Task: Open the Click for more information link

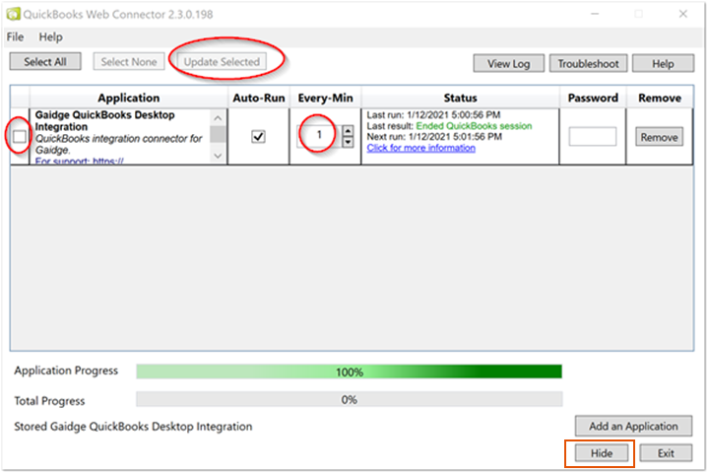Action: pos(420,148)
